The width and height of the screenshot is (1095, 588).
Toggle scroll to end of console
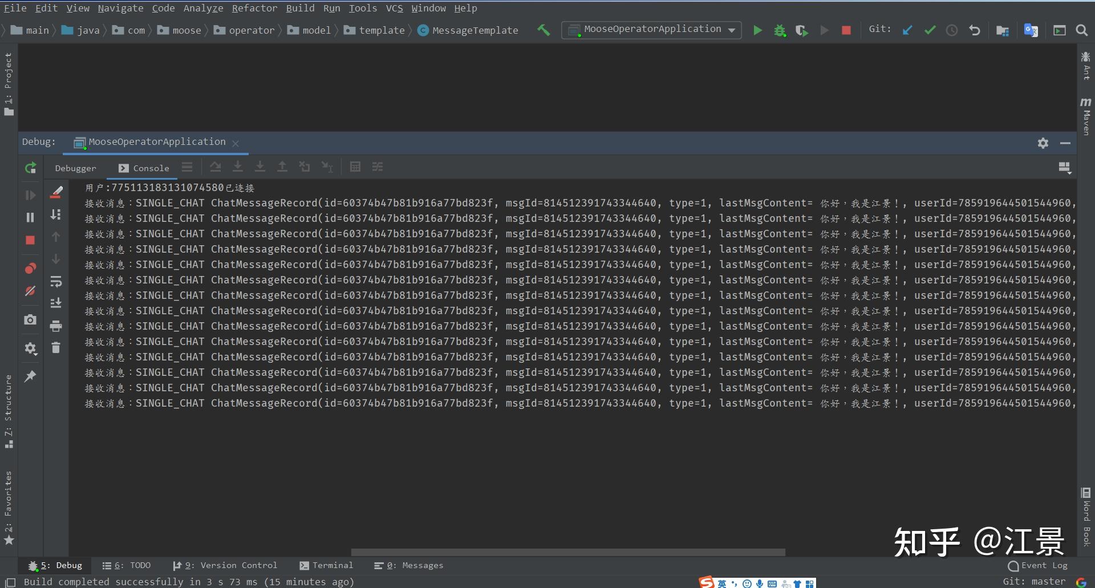click(x=56, y=303)
